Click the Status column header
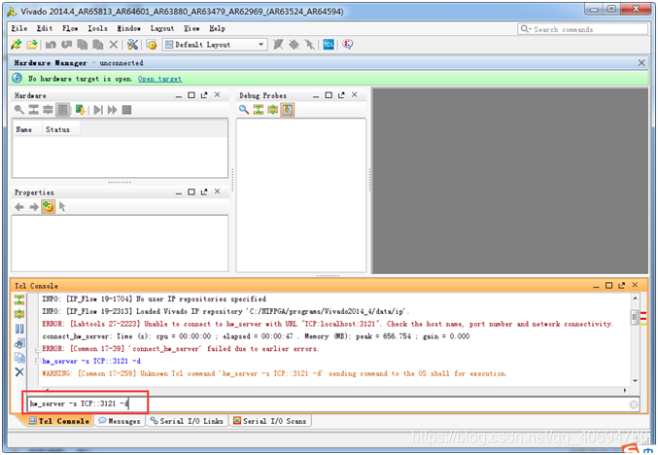 coord(60,129)
